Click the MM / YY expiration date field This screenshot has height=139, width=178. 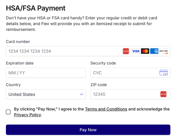click(46, 73)
